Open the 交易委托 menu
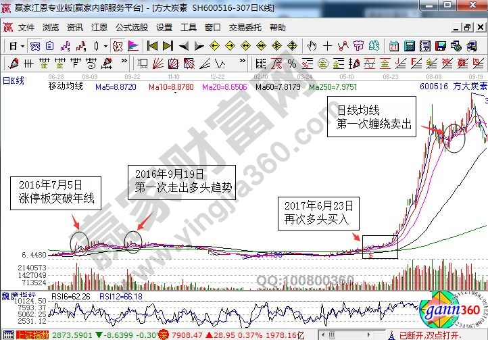 [245, 28]
